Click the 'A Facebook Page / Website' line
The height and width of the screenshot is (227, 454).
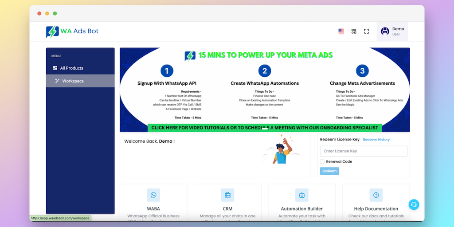point(183,109)
